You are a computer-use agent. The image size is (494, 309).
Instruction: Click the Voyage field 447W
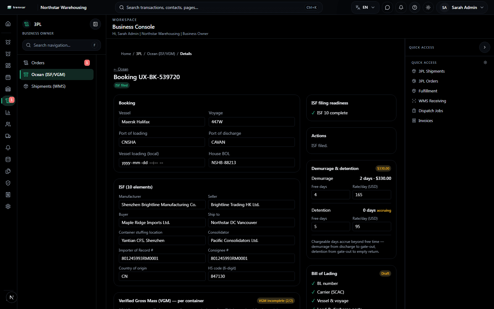(x=252, y=122)
